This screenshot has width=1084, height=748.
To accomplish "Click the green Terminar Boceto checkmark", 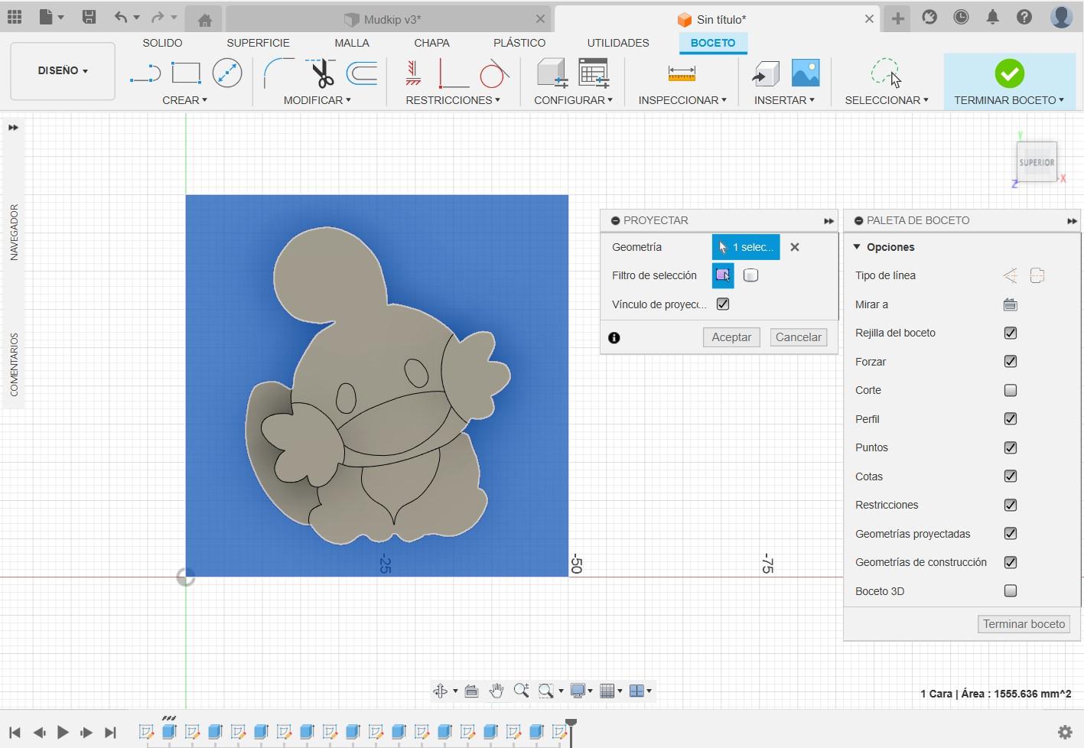I will coord(1009,74).
